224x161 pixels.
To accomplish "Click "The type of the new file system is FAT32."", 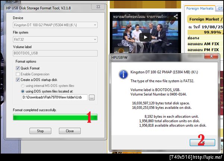I will tap(162, 81).
